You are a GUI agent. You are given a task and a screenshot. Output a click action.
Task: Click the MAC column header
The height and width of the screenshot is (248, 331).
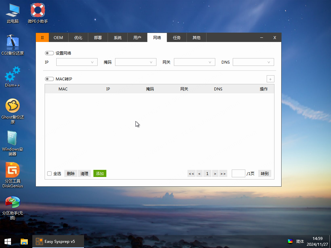pyautogui.click(x=63, y=89)
